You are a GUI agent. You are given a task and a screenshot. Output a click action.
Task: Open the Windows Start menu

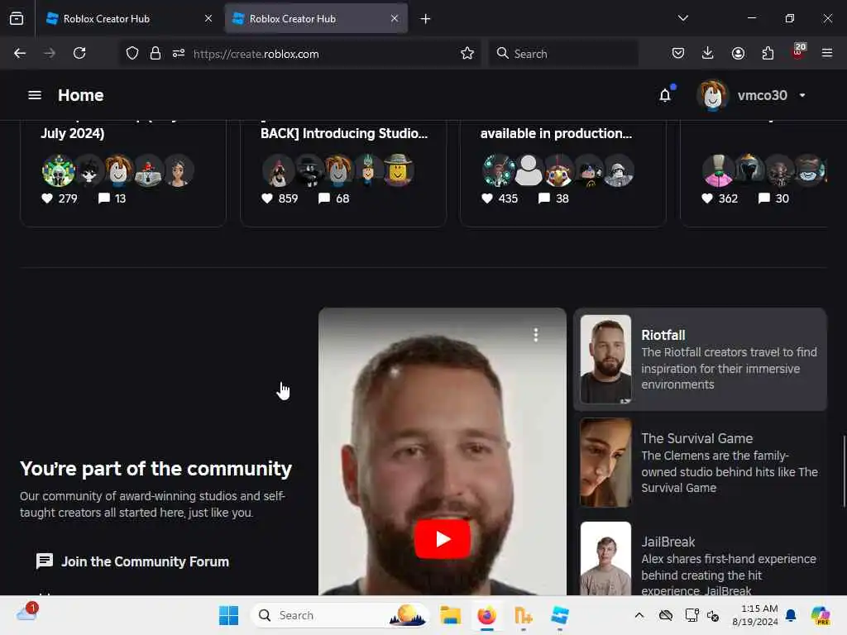(x=228, y=615)
